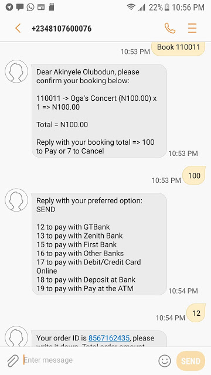Tap the contact avatar beside booking confirmation
The image size is (211, 375).
(x=16, y=71)
